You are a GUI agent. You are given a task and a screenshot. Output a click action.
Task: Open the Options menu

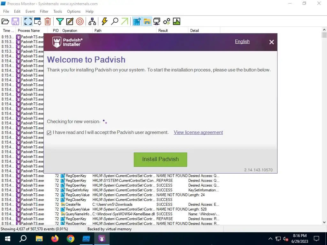74,11
